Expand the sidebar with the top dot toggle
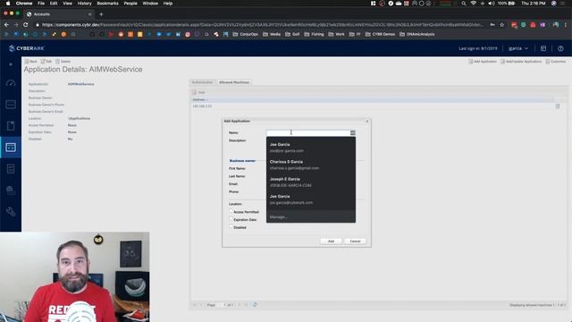Image resolution: width=572 pixels, height=322 pixels. 11,64
